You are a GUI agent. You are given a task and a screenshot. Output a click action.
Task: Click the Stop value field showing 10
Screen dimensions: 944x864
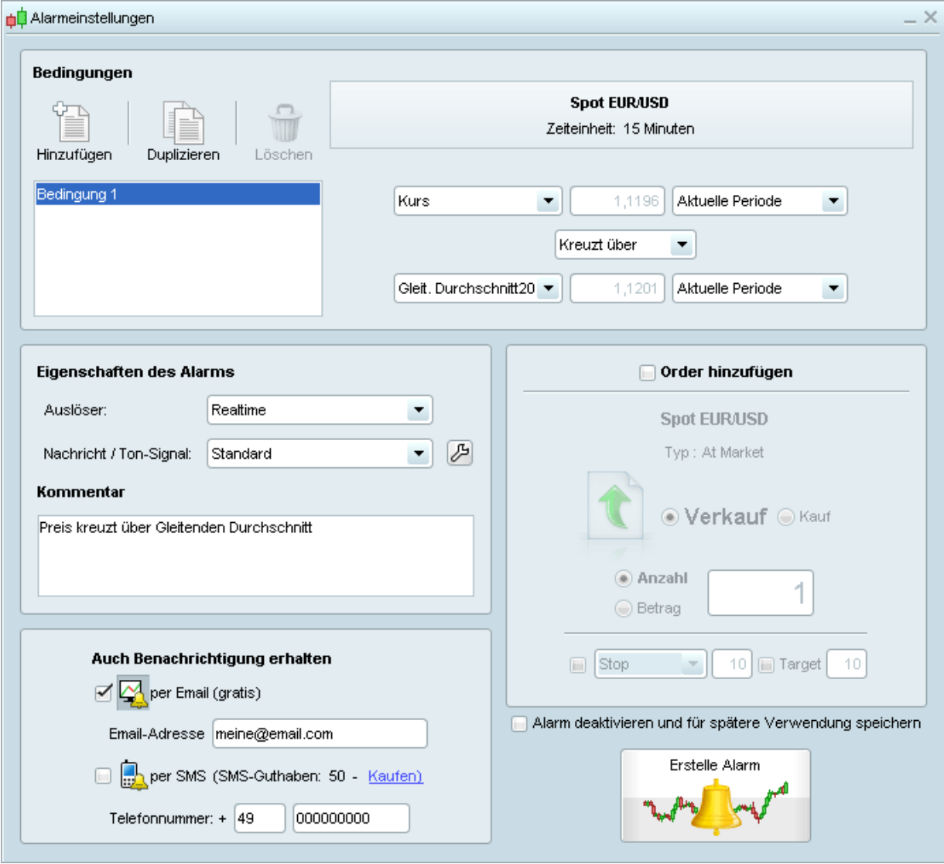(732, 664)
